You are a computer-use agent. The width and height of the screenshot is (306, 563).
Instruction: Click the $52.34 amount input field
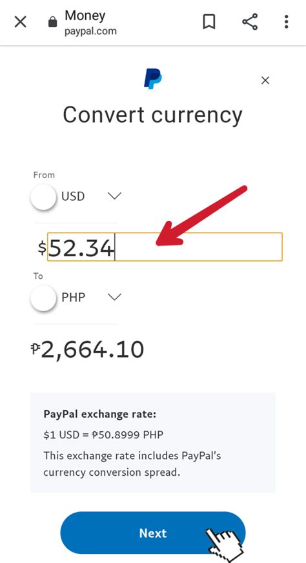tap(165, 247)
